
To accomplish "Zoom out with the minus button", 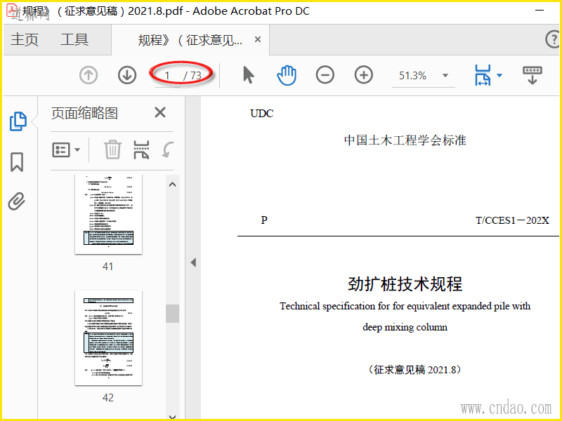I will pyautogui.click(x=325, y=76).
